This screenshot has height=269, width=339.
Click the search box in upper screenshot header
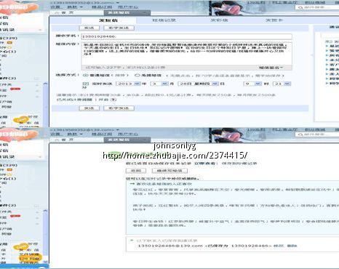(x=316, y=7)
